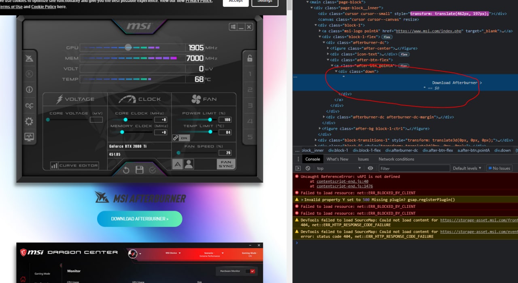The height and width of the screenshot is (283, 518).
Task: Click the Download Afterburner button
Action: [140, 219]
